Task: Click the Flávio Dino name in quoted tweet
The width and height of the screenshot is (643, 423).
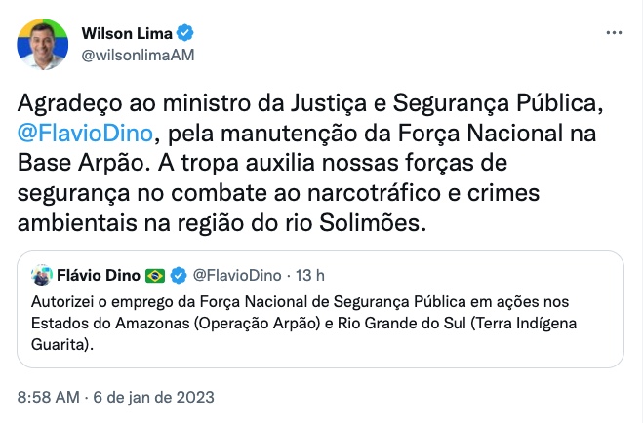Action: tap(98, 274)
